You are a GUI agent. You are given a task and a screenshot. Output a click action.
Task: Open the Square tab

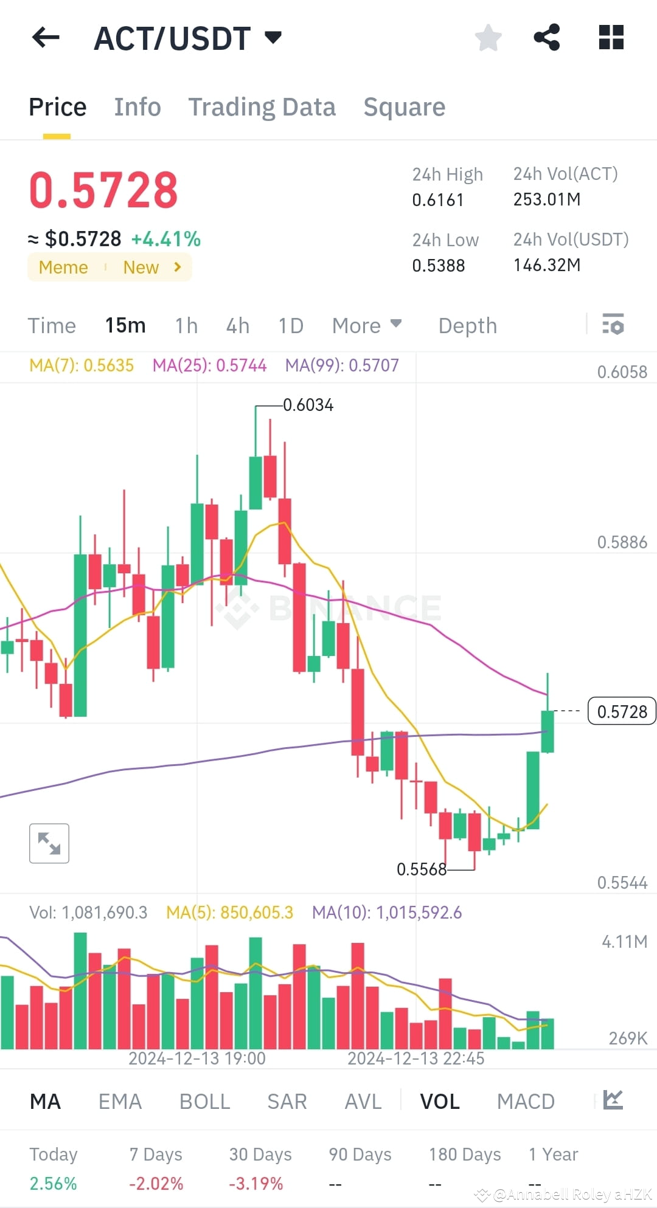(404, 107)
